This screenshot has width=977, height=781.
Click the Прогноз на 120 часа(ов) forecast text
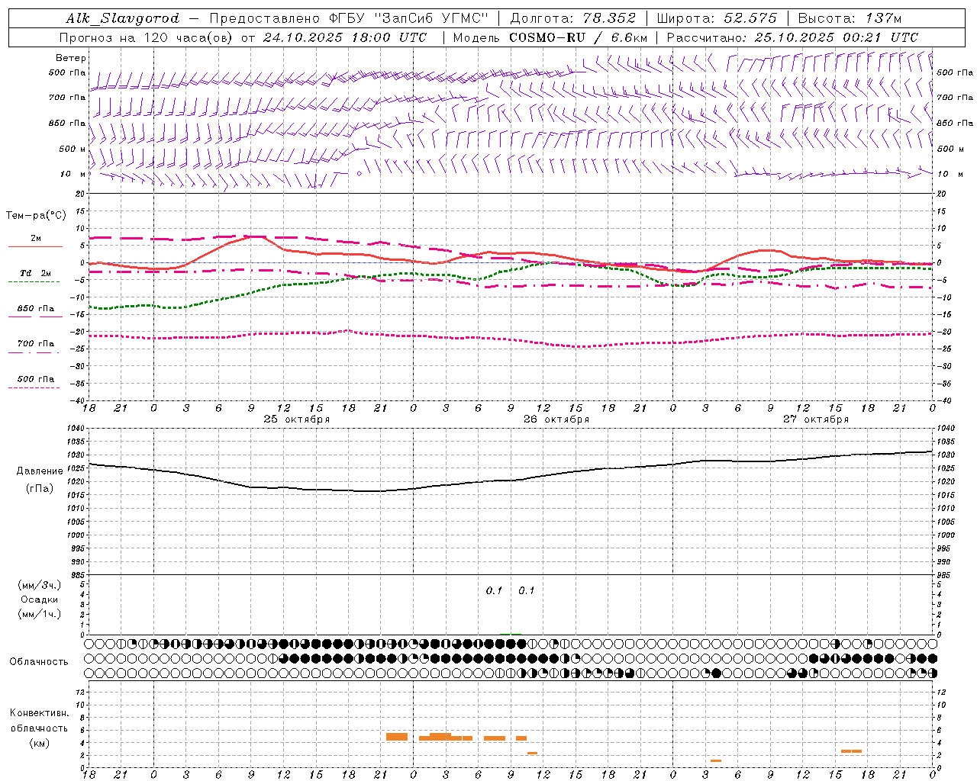[147, 37]
